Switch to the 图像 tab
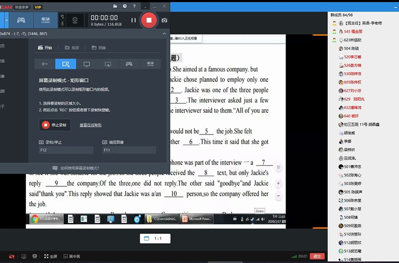 99,48
